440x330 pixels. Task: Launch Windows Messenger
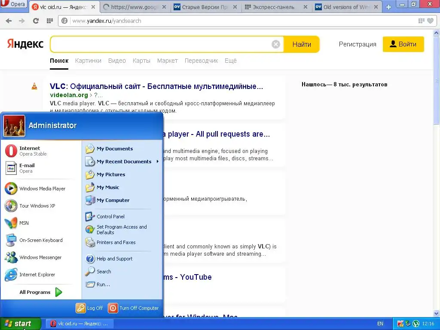42,257
